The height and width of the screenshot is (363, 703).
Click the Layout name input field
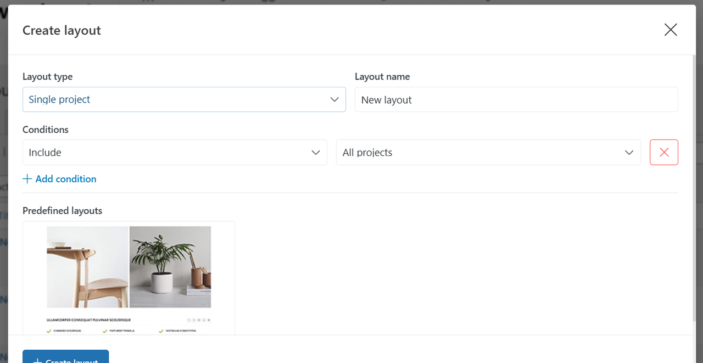516,99
